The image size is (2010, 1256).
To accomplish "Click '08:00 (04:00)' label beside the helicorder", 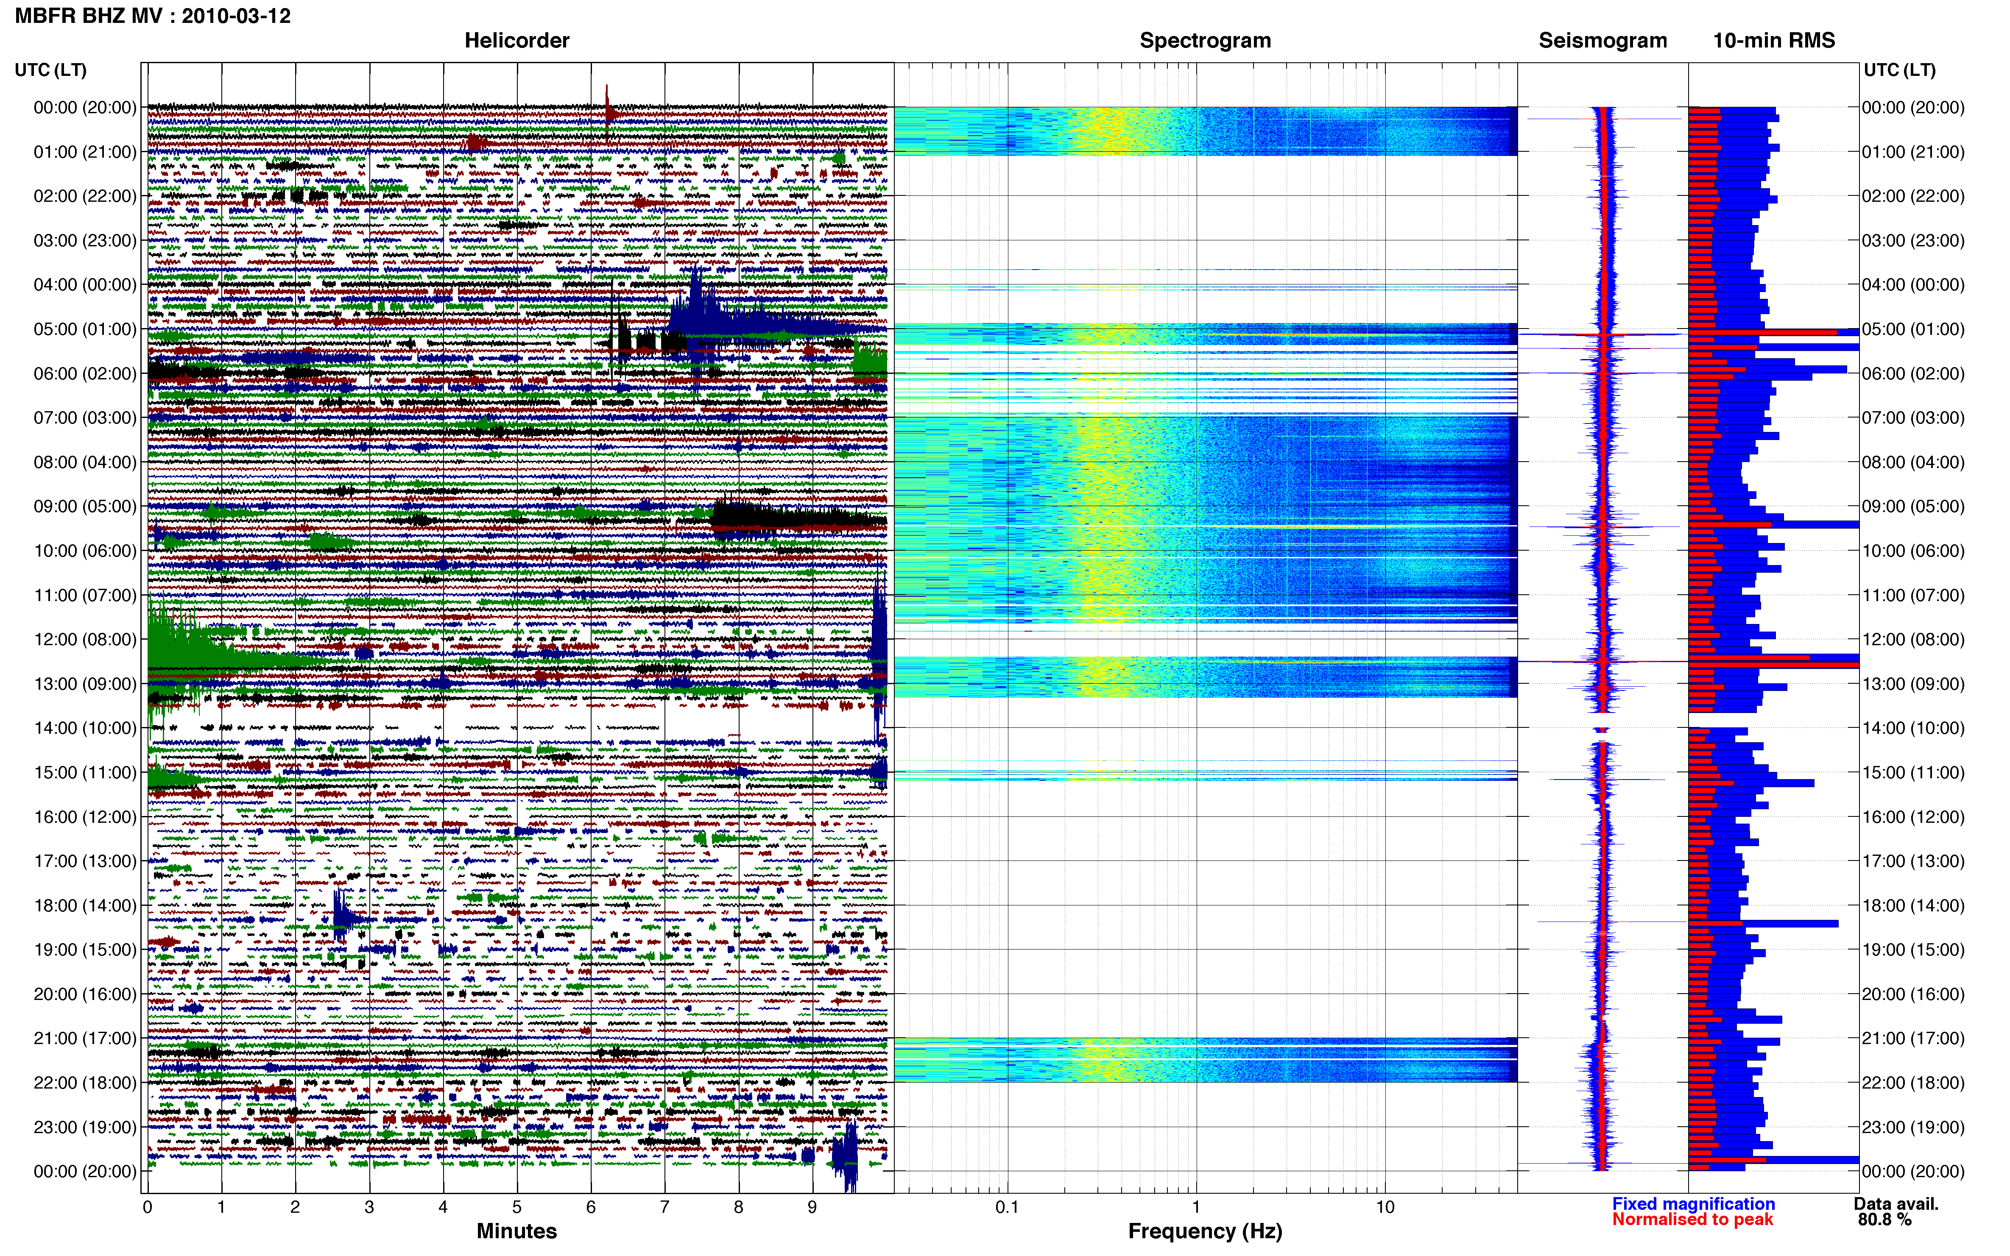I will coord(85,462).
